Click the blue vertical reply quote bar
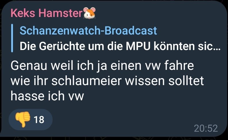This screenshot has width=228, height=140. tap(12, 38)
